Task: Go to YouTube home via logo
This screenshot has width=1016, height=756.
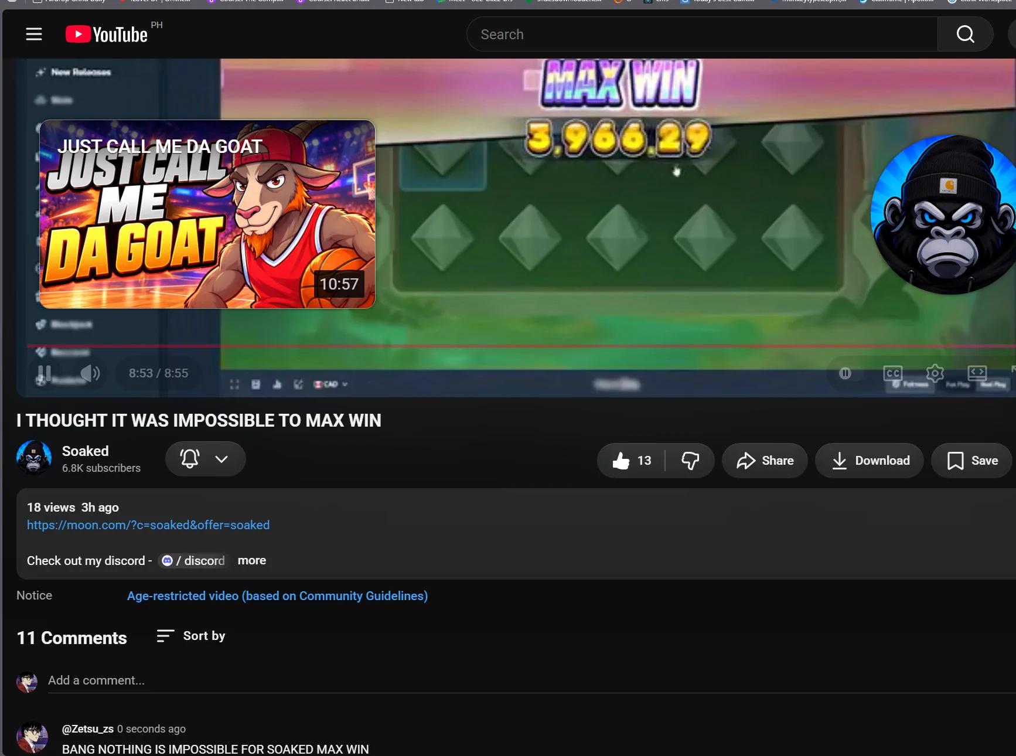Action: tap(106, 35)
